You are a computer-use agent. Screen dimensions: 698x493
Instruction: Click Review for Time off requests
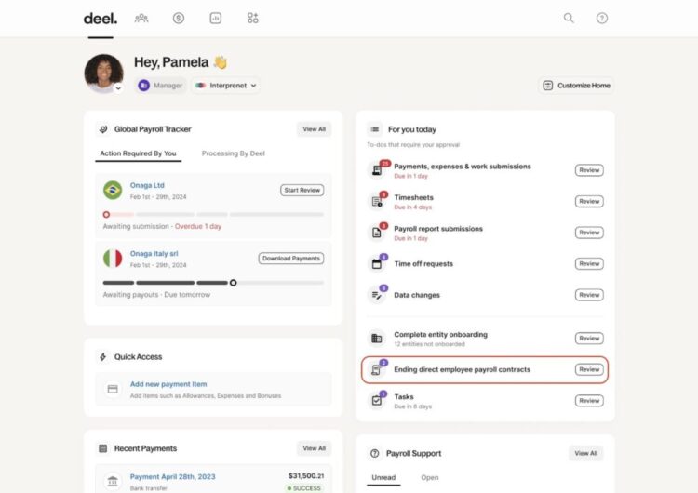pos(589,263)
